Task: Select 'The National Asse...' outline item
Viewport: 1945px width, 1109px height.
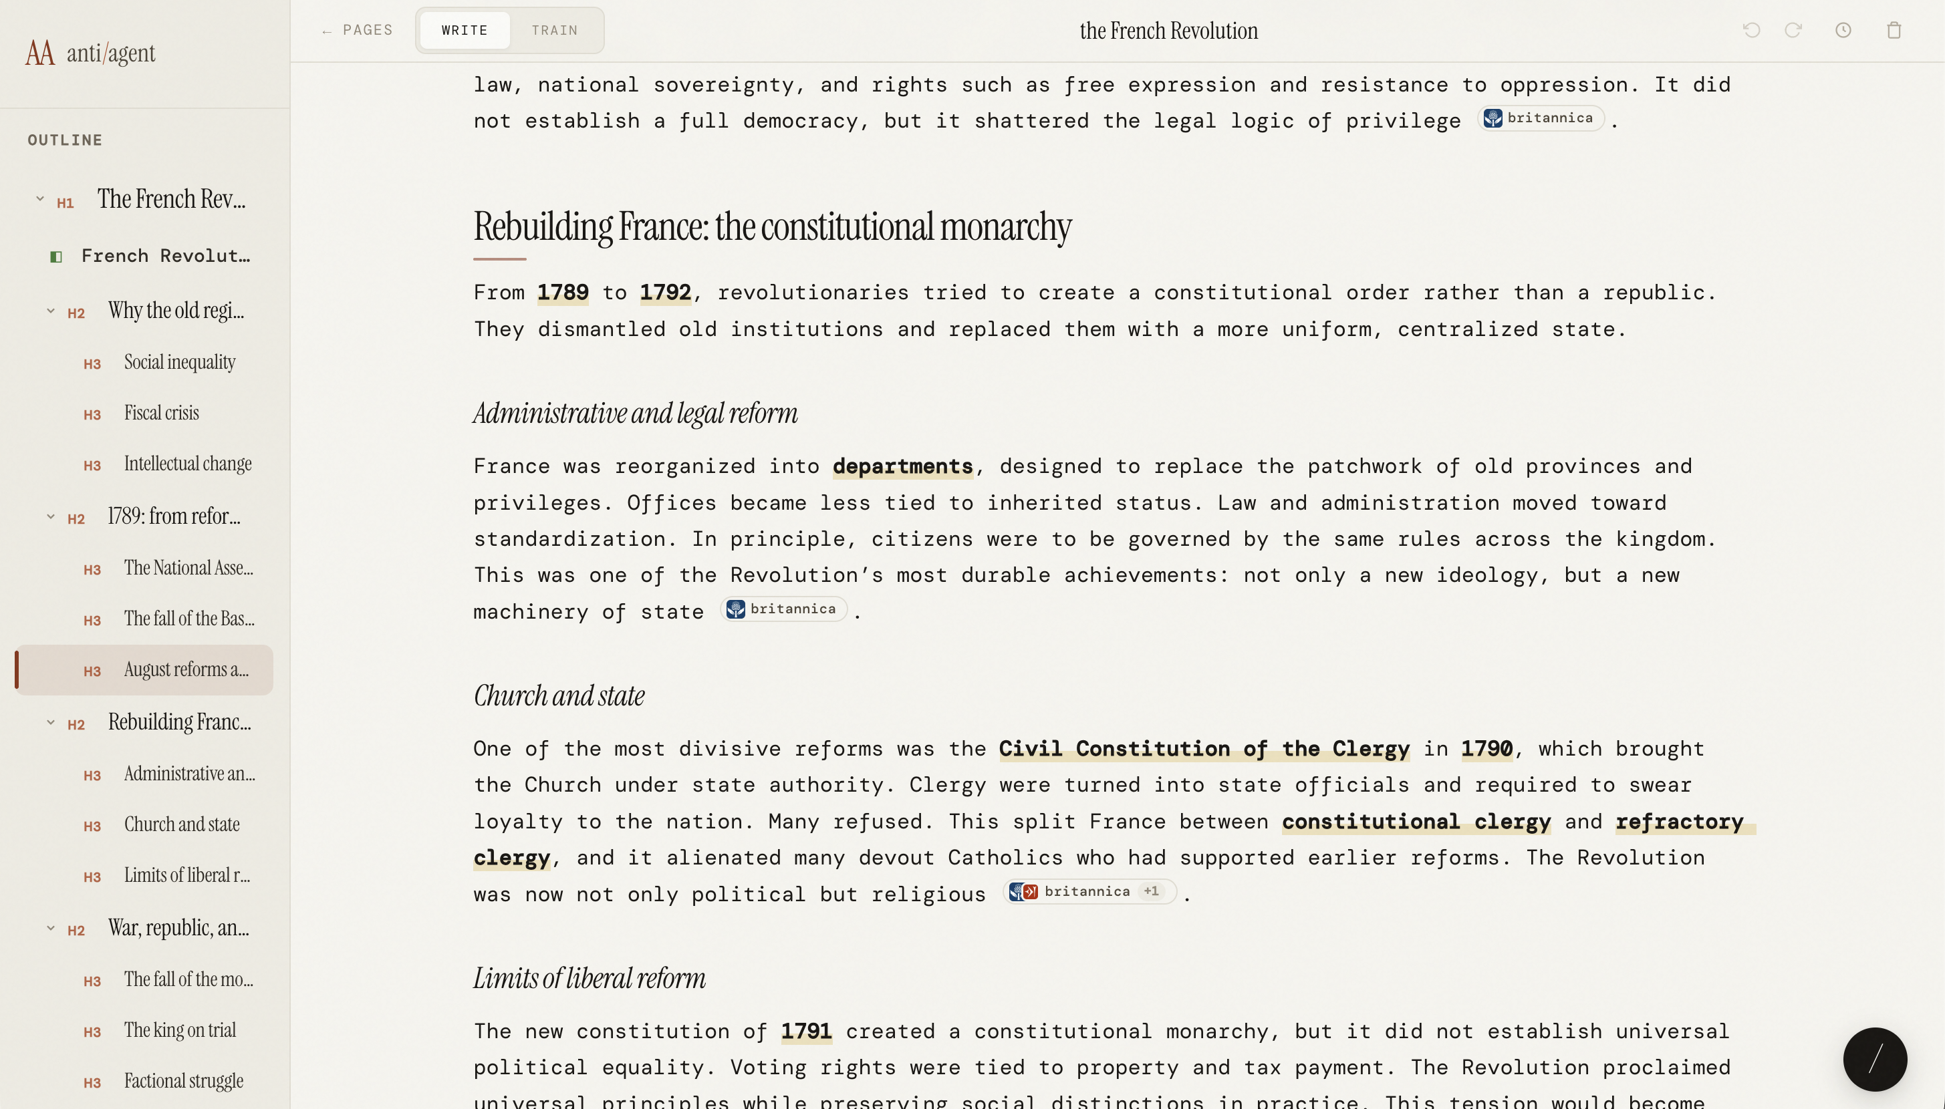Action: tap(188, 569)
